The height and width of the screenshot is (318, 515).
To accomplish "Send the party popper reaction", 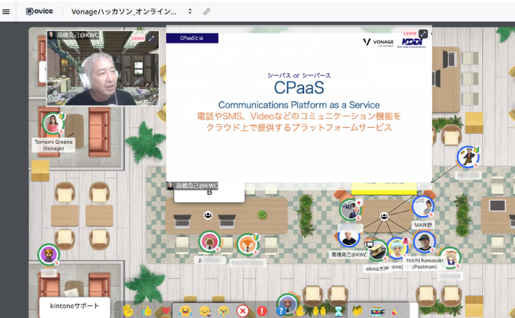I will (396, 310).
